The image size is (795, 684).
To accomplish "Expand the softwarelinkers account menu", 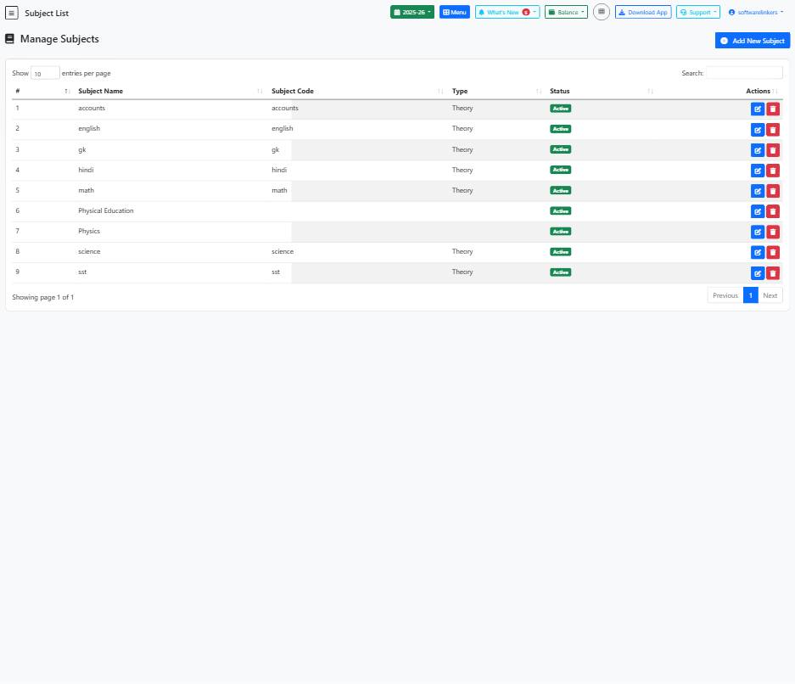I will pos(754,12).
